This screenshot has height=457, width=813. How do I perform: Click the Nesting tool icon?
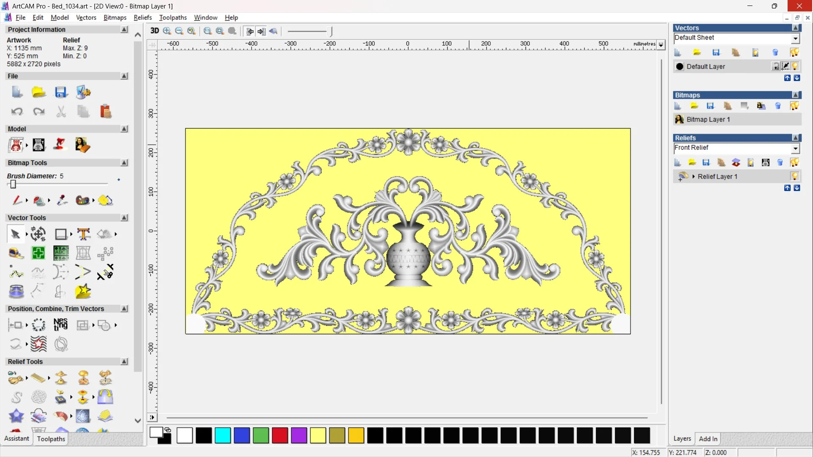tap(61, 325)
